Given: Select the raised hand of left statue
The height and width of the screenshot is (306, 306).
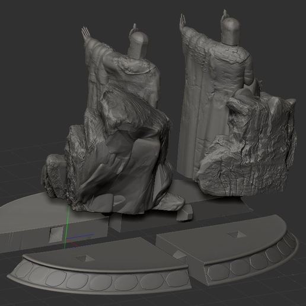Looking at the screenshot, I should pyautogui.click(x=85, y=33).
